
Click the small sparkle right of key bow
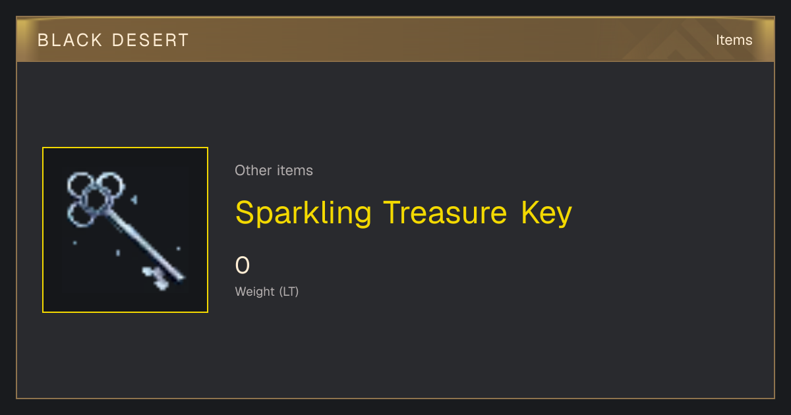(x=134, y=199)
